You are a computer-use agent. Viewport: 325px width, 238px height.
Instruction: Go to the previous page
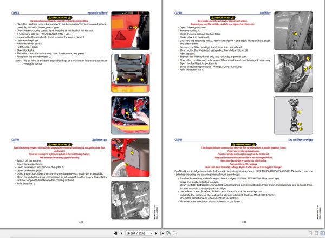pyautogui.click(x=121, y=233)
